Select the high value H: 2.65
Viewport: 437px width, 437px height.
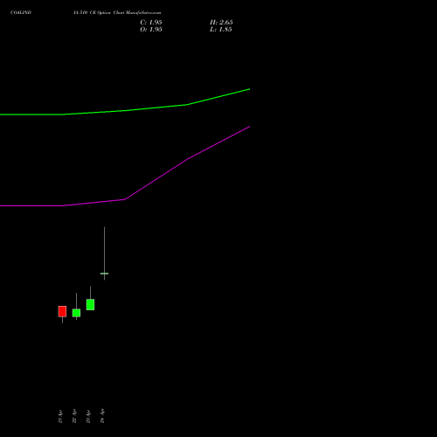[x=221, y=22]
